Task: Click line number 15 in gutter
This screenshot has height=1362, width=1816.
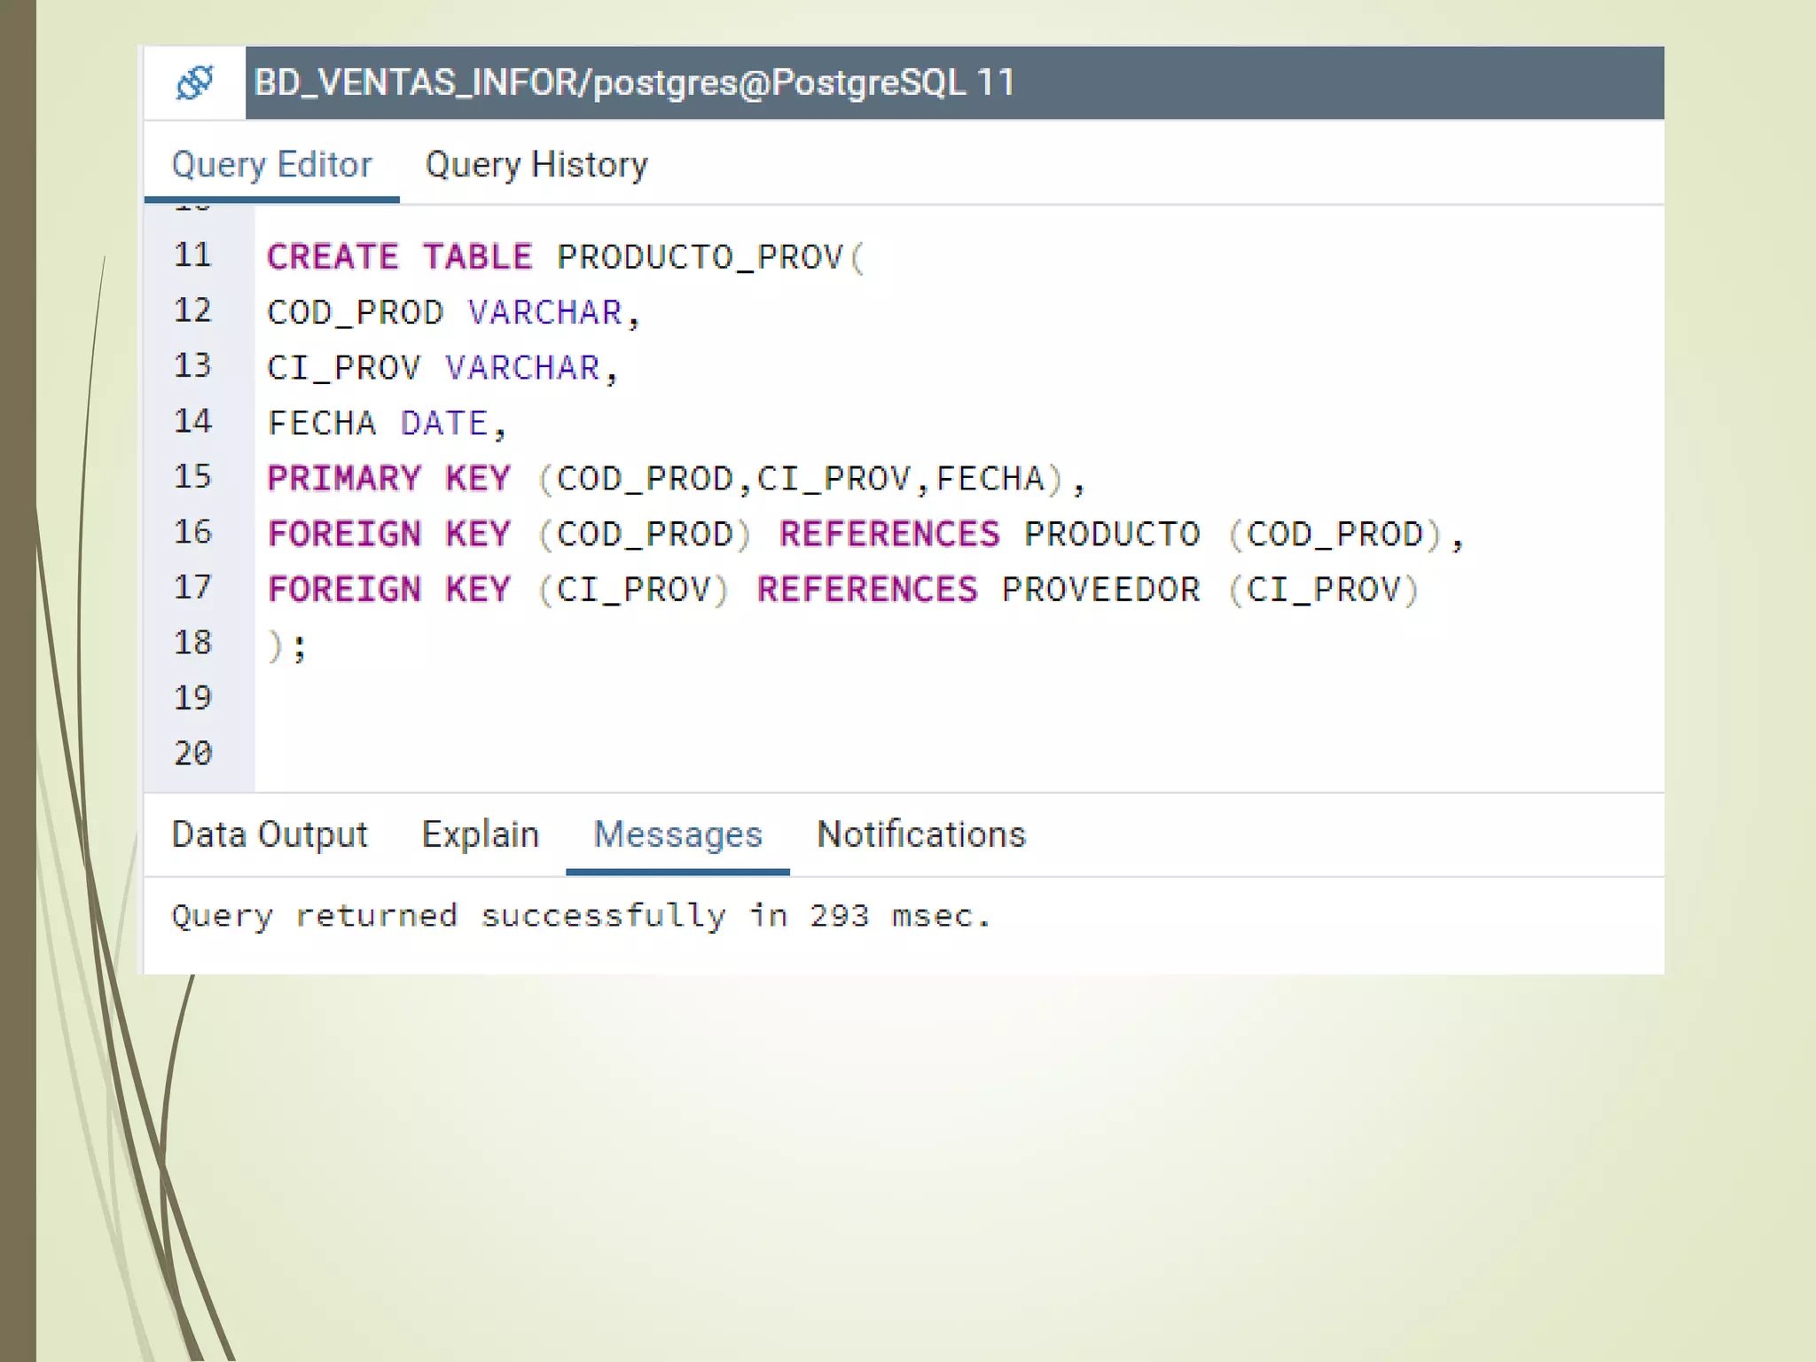Action: (192, 477)
